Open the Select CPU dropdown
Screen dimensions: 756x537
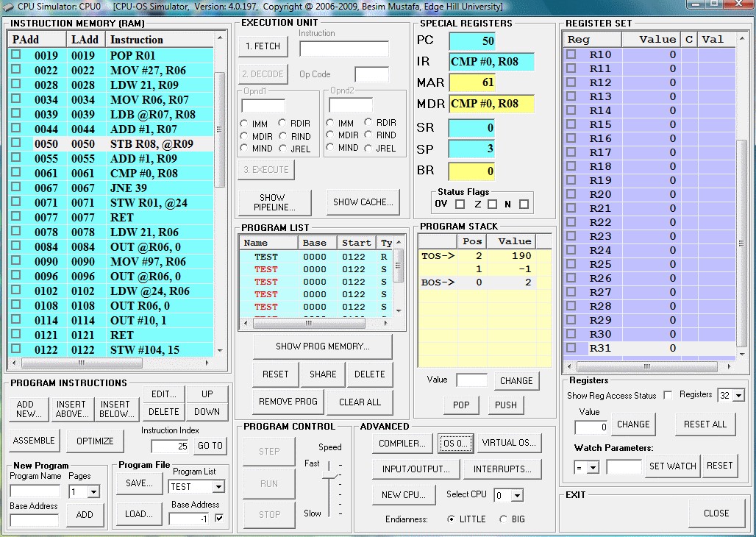coord(518,496)
